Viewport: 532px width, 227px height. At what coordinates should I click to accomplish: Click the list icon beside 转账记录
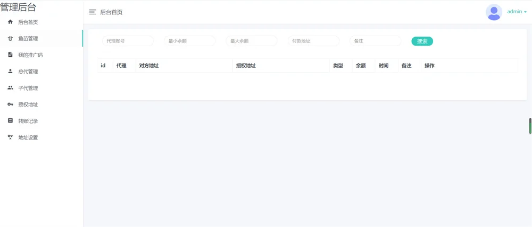[10, 121]
